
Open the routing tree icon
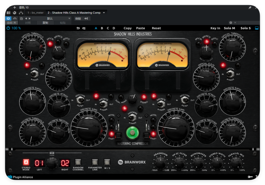pyautogui.click(x=21, y=13)
